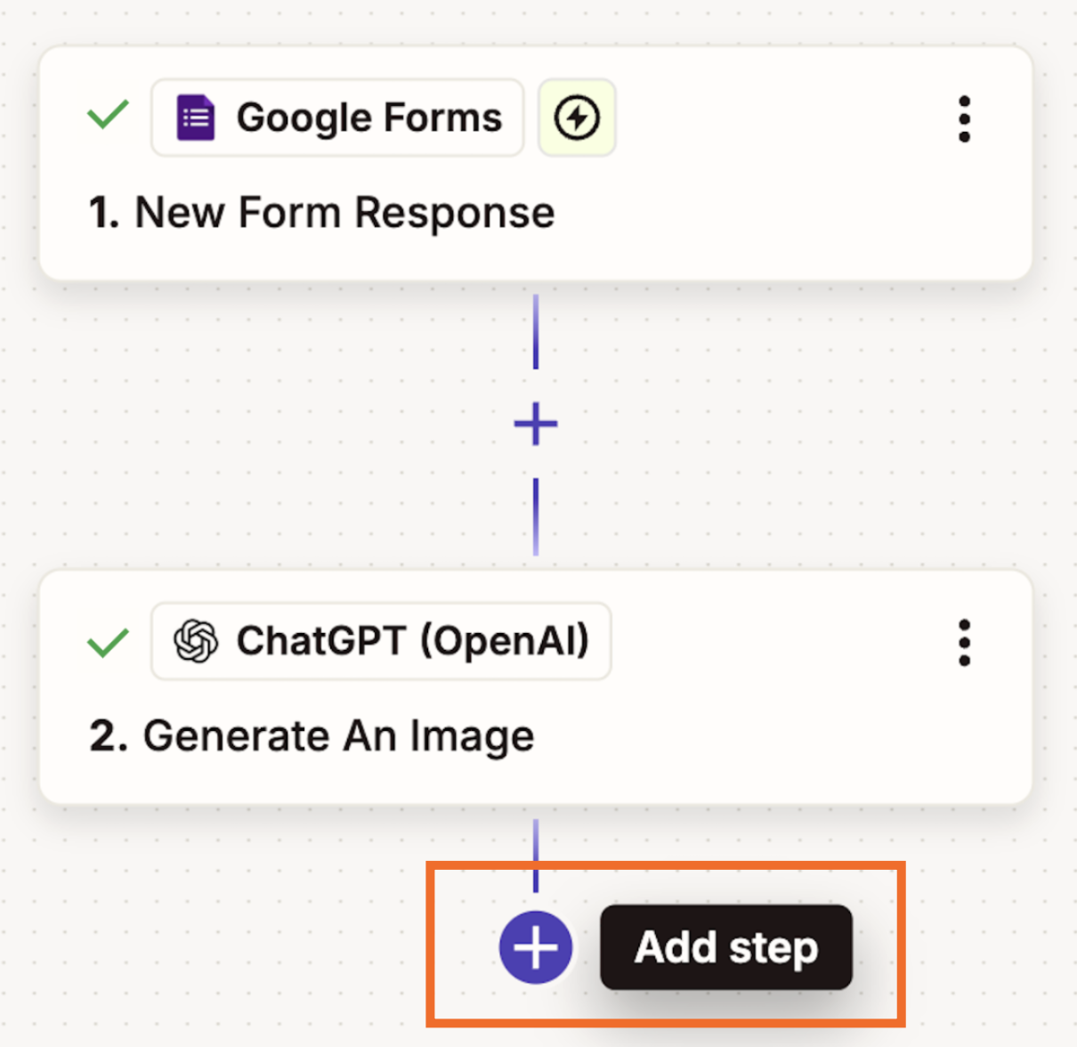Select the Google Forms app badge
The width and height of the screenshot is (1077, 1047).
pos(336,117)
